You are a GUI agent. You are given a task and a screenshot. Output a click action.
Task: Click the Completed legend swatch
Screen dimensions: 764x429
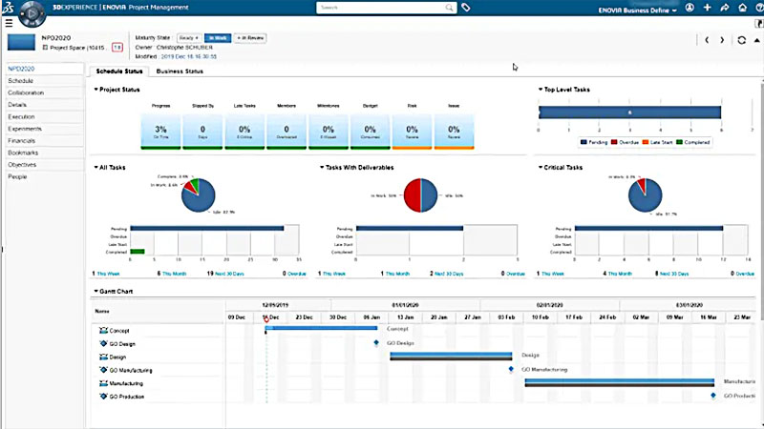679,142
